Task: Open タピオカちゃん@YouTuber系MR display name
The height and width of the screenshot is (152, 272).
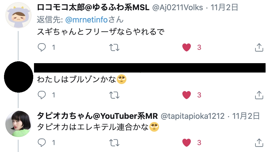Action: coord(97,116)
